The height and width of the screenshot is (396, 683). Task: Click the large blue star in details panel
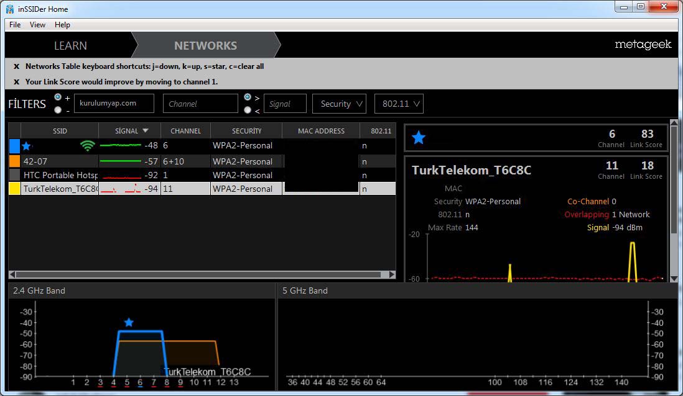point(419,137)
